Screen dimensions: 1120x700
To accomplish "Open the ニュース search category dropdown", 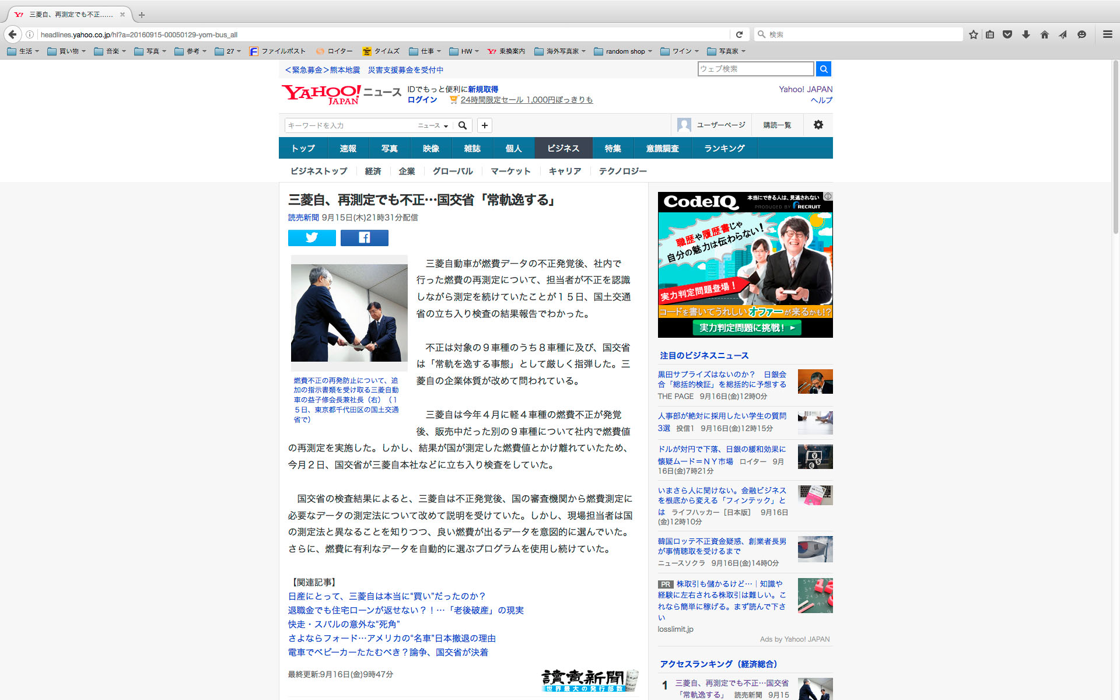I will click(x=433, y=125).
